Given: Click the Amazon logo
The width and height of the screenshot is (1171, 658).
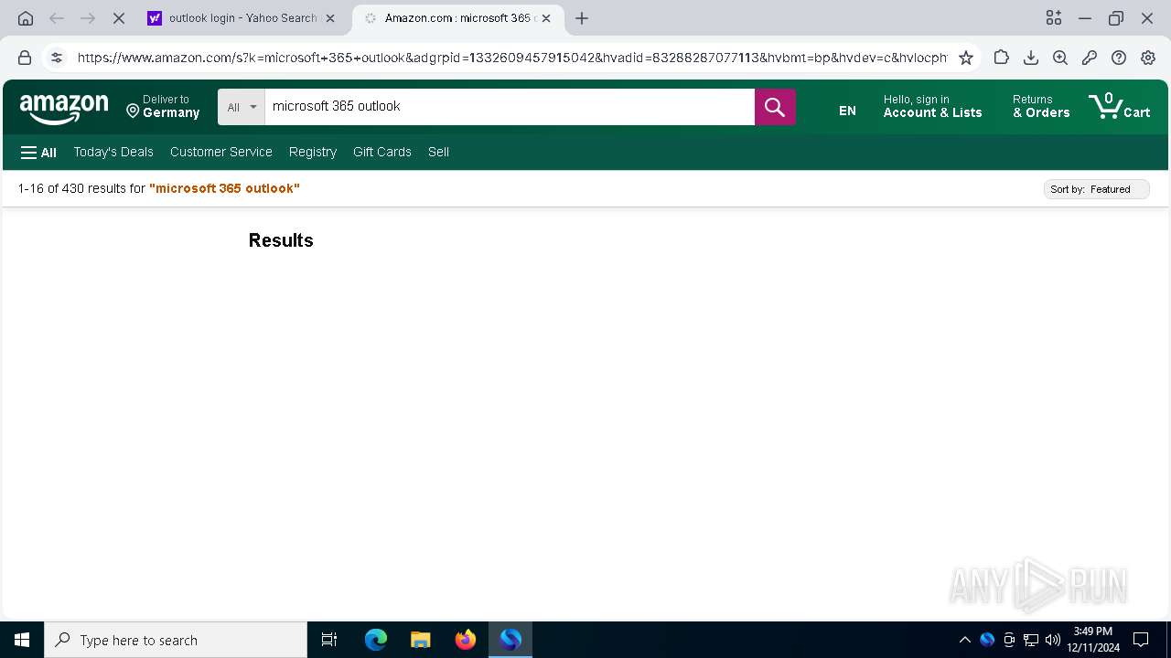Looking at the screenshot, I should (x=64, y=108).
